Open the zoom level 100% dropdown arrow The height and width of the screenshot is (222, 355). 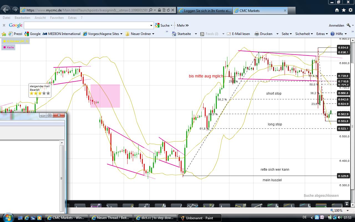(348, 211)
